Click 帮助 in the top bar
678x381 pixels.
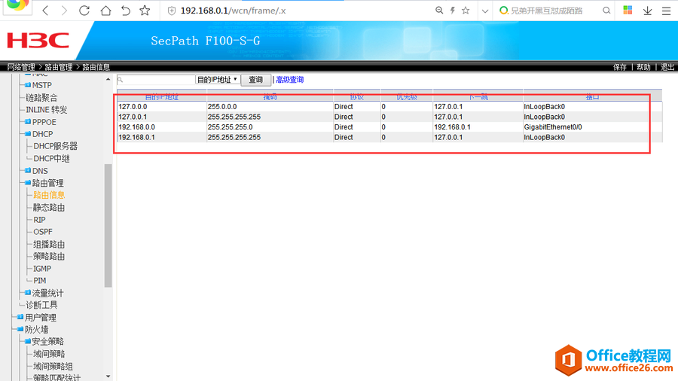[x=643, y=67]
